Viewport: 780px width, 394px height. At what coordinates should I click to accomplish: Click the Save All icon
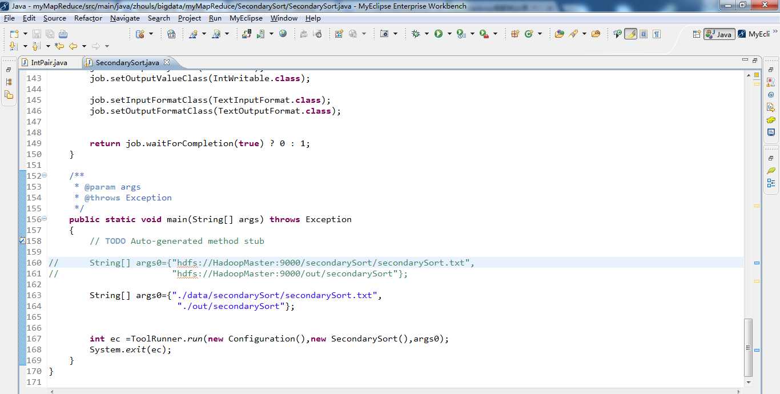point(50,34)
